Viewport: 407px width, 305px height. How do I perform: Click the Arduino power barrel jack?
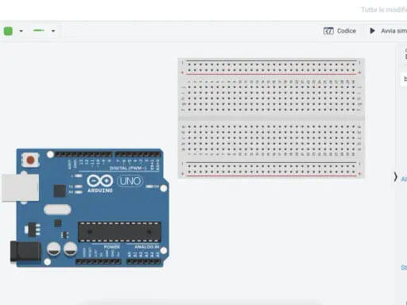(25, 252)
